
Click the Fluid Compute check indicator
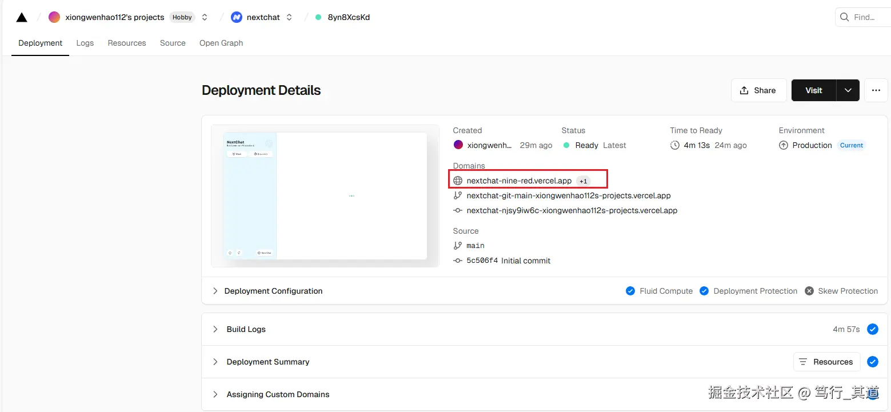coord(630,291)
